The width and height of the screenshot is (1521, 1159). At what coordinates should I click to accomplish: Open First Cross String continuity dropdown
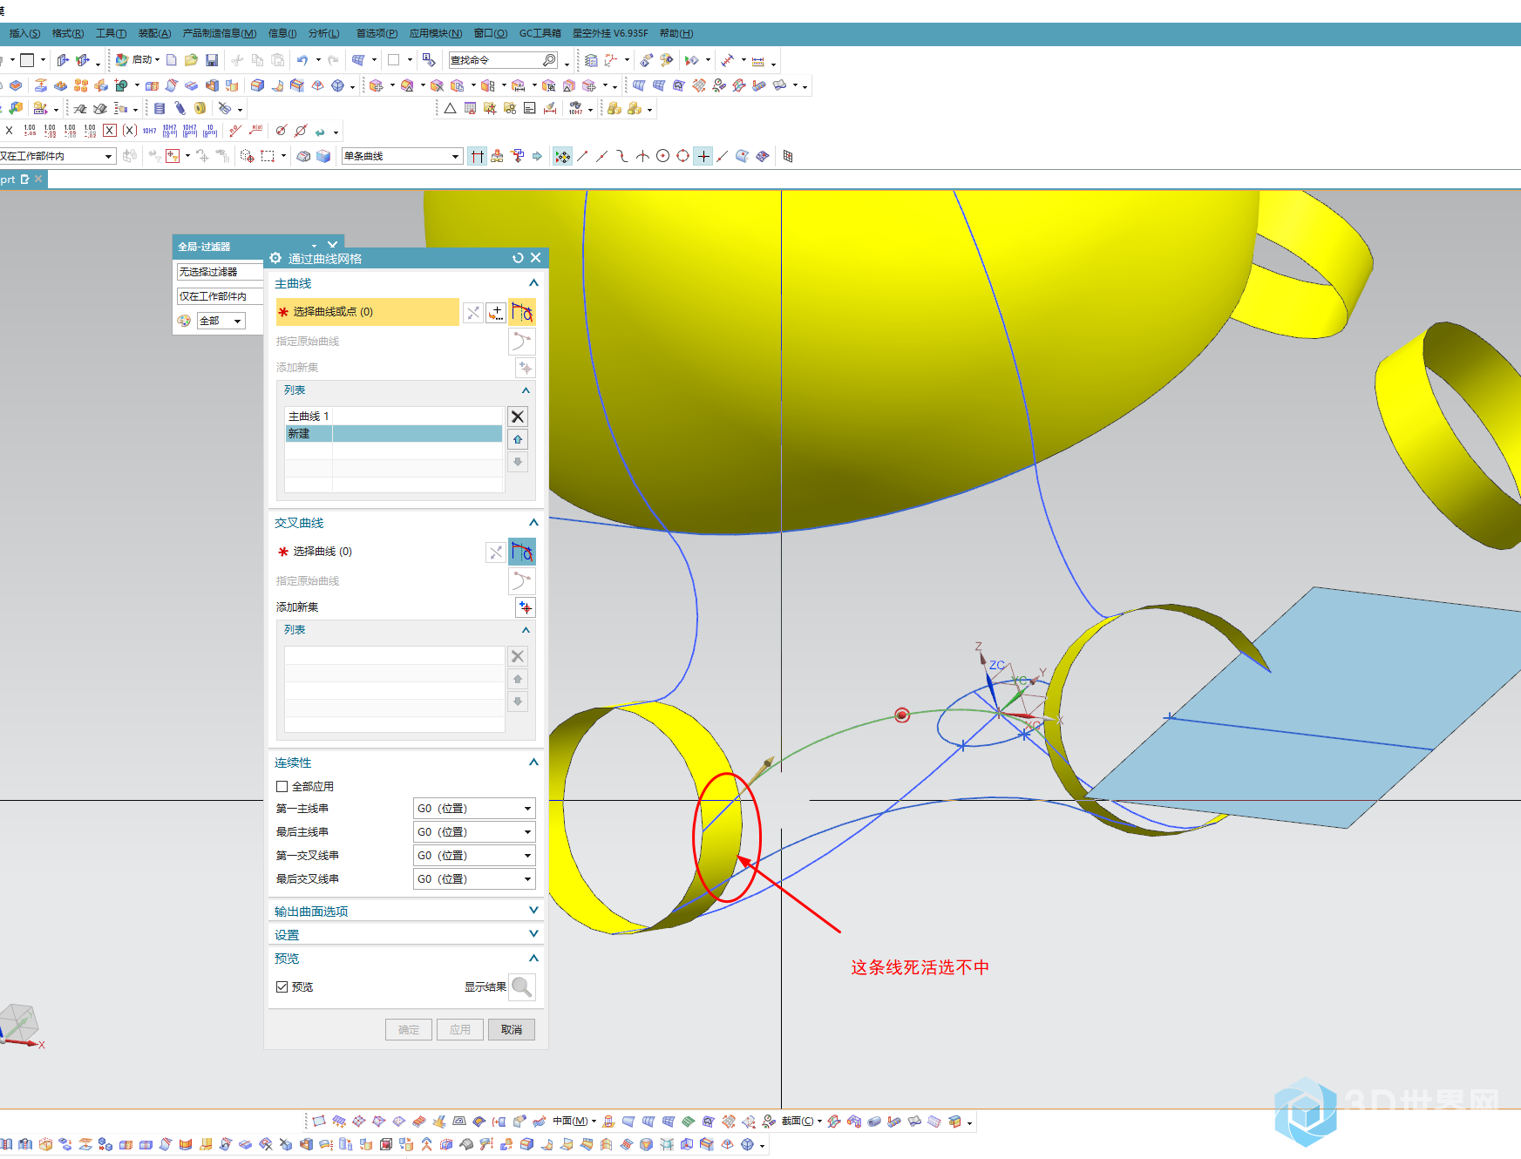click(x=474, y=856)
